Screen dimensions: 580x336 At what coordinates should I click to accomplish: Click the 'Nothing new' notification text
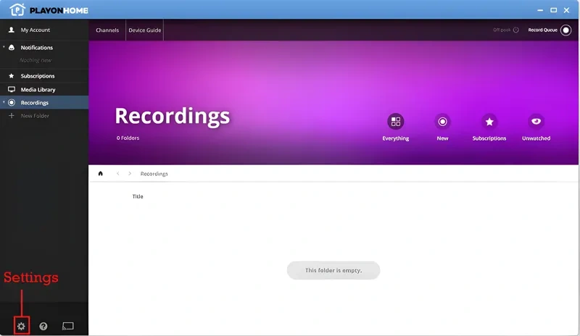pyautogui.click(x=36, y=60)
